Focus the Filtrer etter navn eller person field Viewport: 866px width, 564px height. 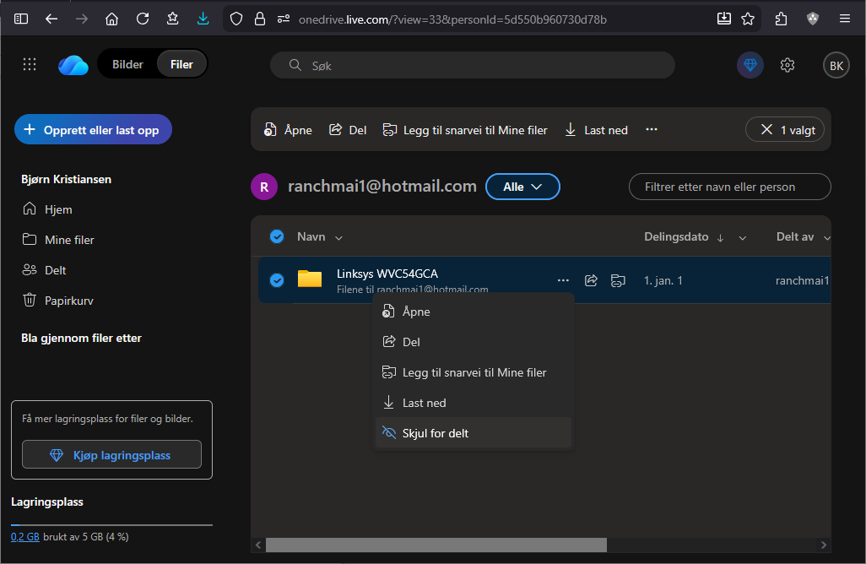pos(729,187)
